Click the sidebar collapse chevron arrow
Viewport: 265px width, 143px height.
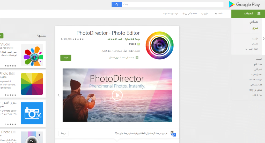coord(263,38)
